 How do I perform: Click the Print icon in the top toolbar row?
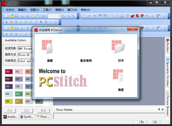21,16
